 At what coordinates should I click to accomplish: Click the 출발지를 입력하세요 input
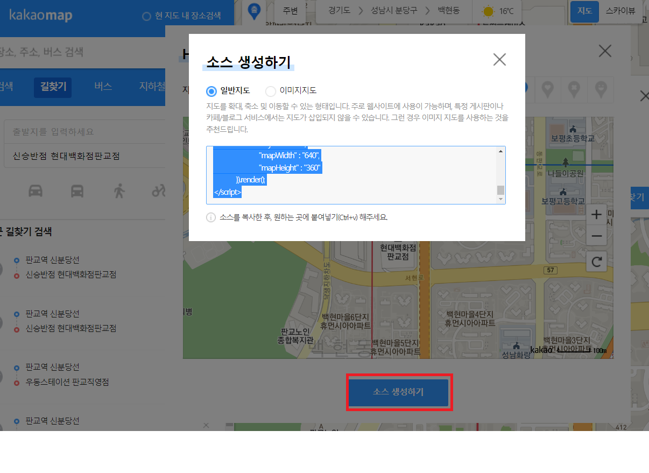tap(84, 132)
